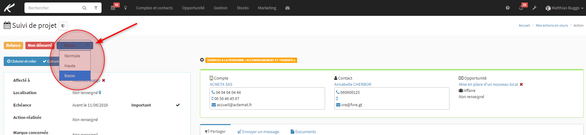Click the plus icon to add a tag
Screen dimensions: 586x135
pos(202,60)
